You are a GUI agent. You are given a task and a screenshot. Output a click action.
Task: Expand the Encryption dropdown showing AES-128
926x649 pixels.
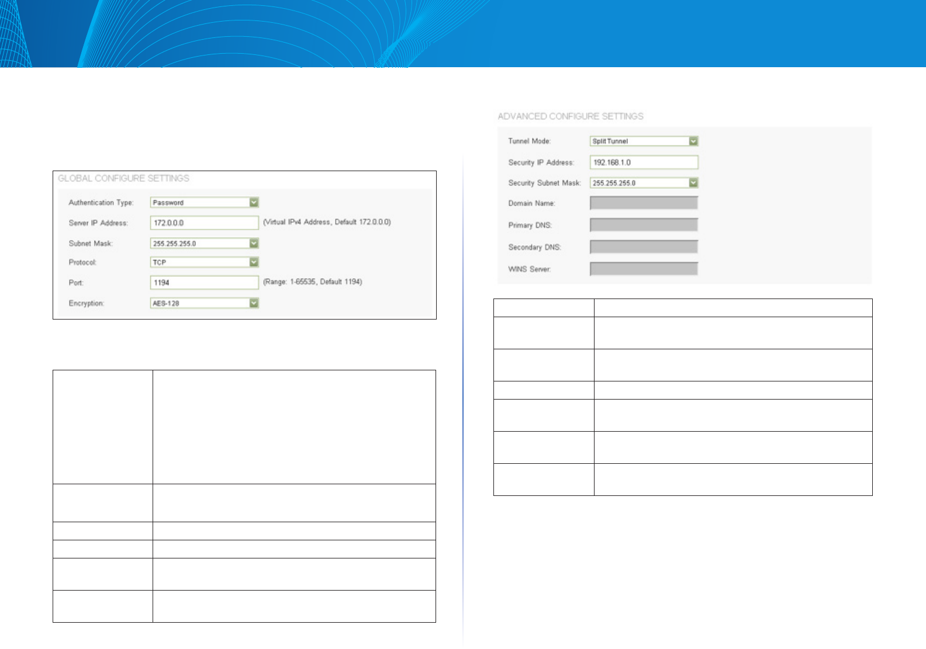[x=204, y=303]
